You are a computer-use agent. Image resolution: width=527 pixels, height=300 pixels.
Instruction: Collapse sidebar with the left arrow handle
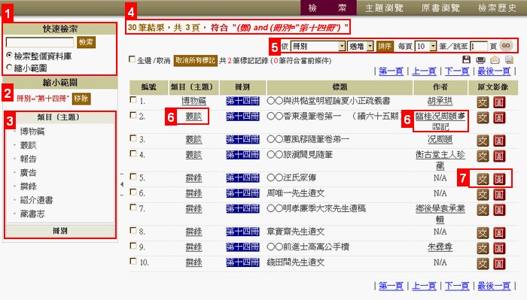[x=122, y=184]
